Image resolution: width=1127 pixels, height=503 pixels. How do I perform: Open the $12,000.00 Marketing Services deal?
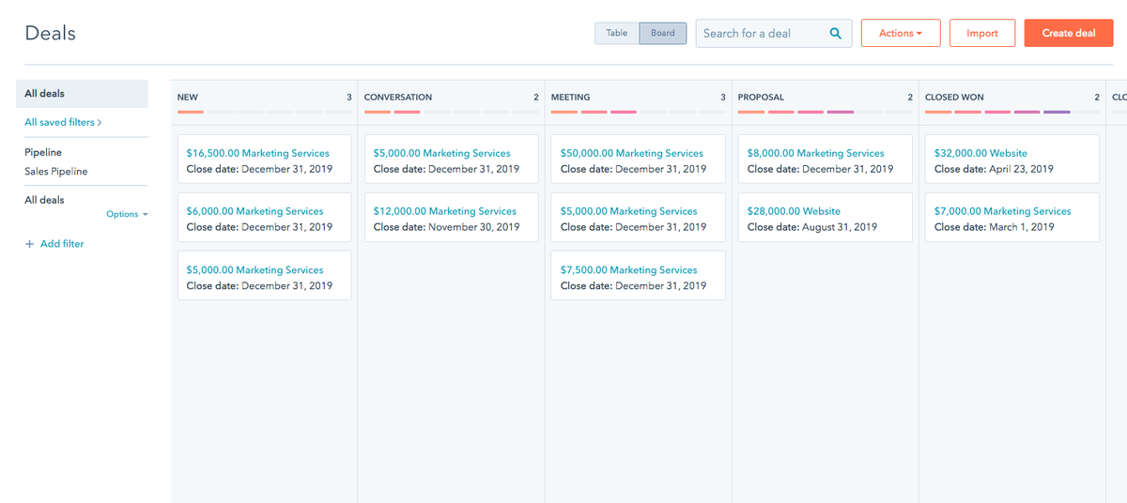445,211
